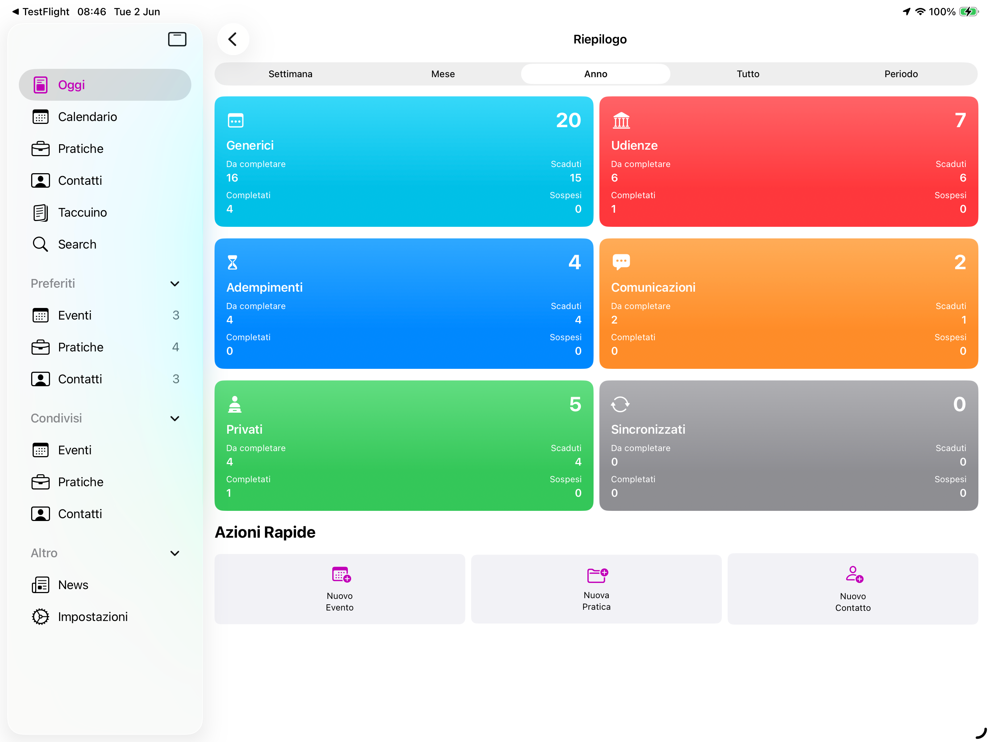Click the Privati total count 5
990x742 pixels.
click(575, 404)
